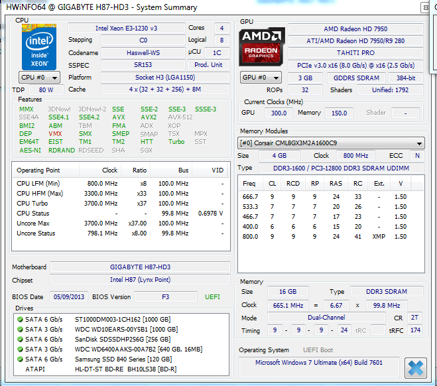Image resolution: width=437 pixels, height=386 pixels.
Task: Click the Intel Xeon logo image
Action: [x=39, y=47]
